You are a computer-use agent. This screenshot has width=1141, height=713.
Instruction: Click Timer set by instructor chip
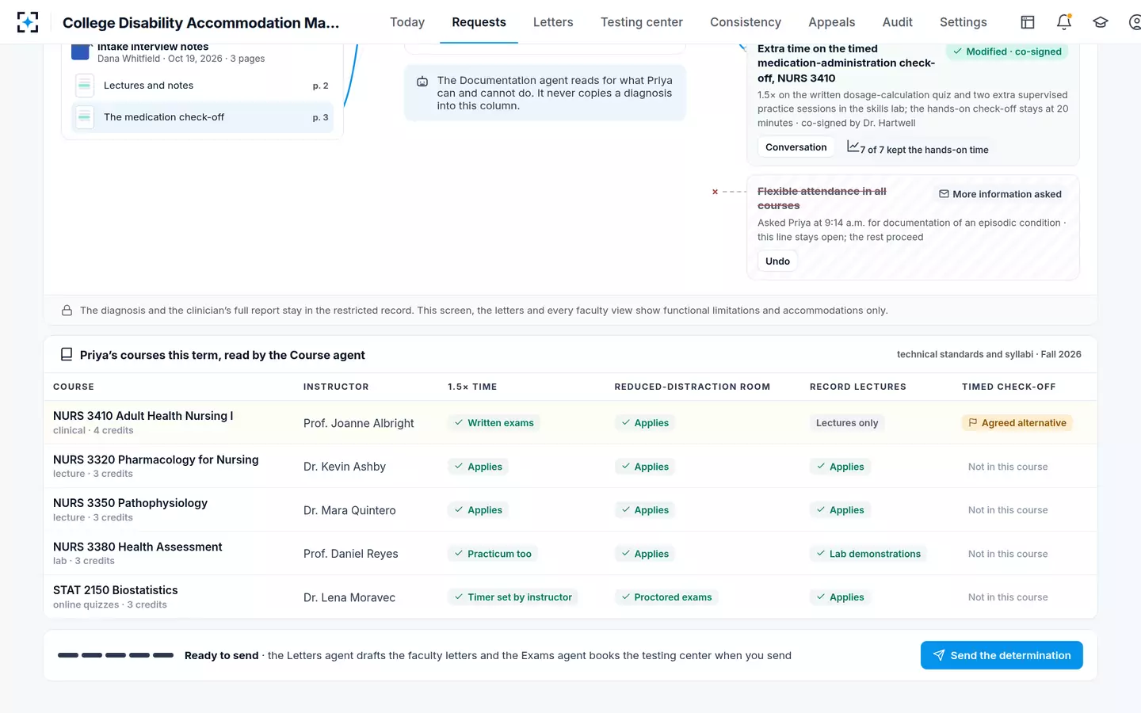pos(513,597)
